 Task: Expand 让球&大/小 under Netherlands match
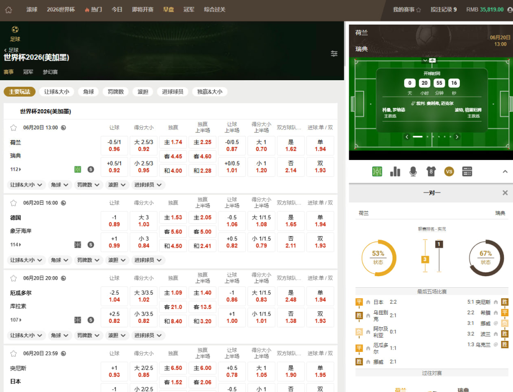tap(26, 185)
